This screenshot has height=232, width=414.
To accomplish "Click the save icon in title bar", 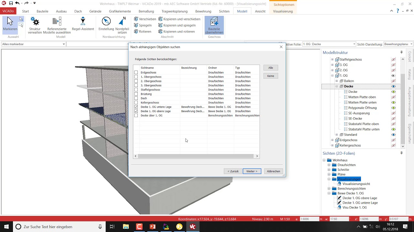I will 11,3.
